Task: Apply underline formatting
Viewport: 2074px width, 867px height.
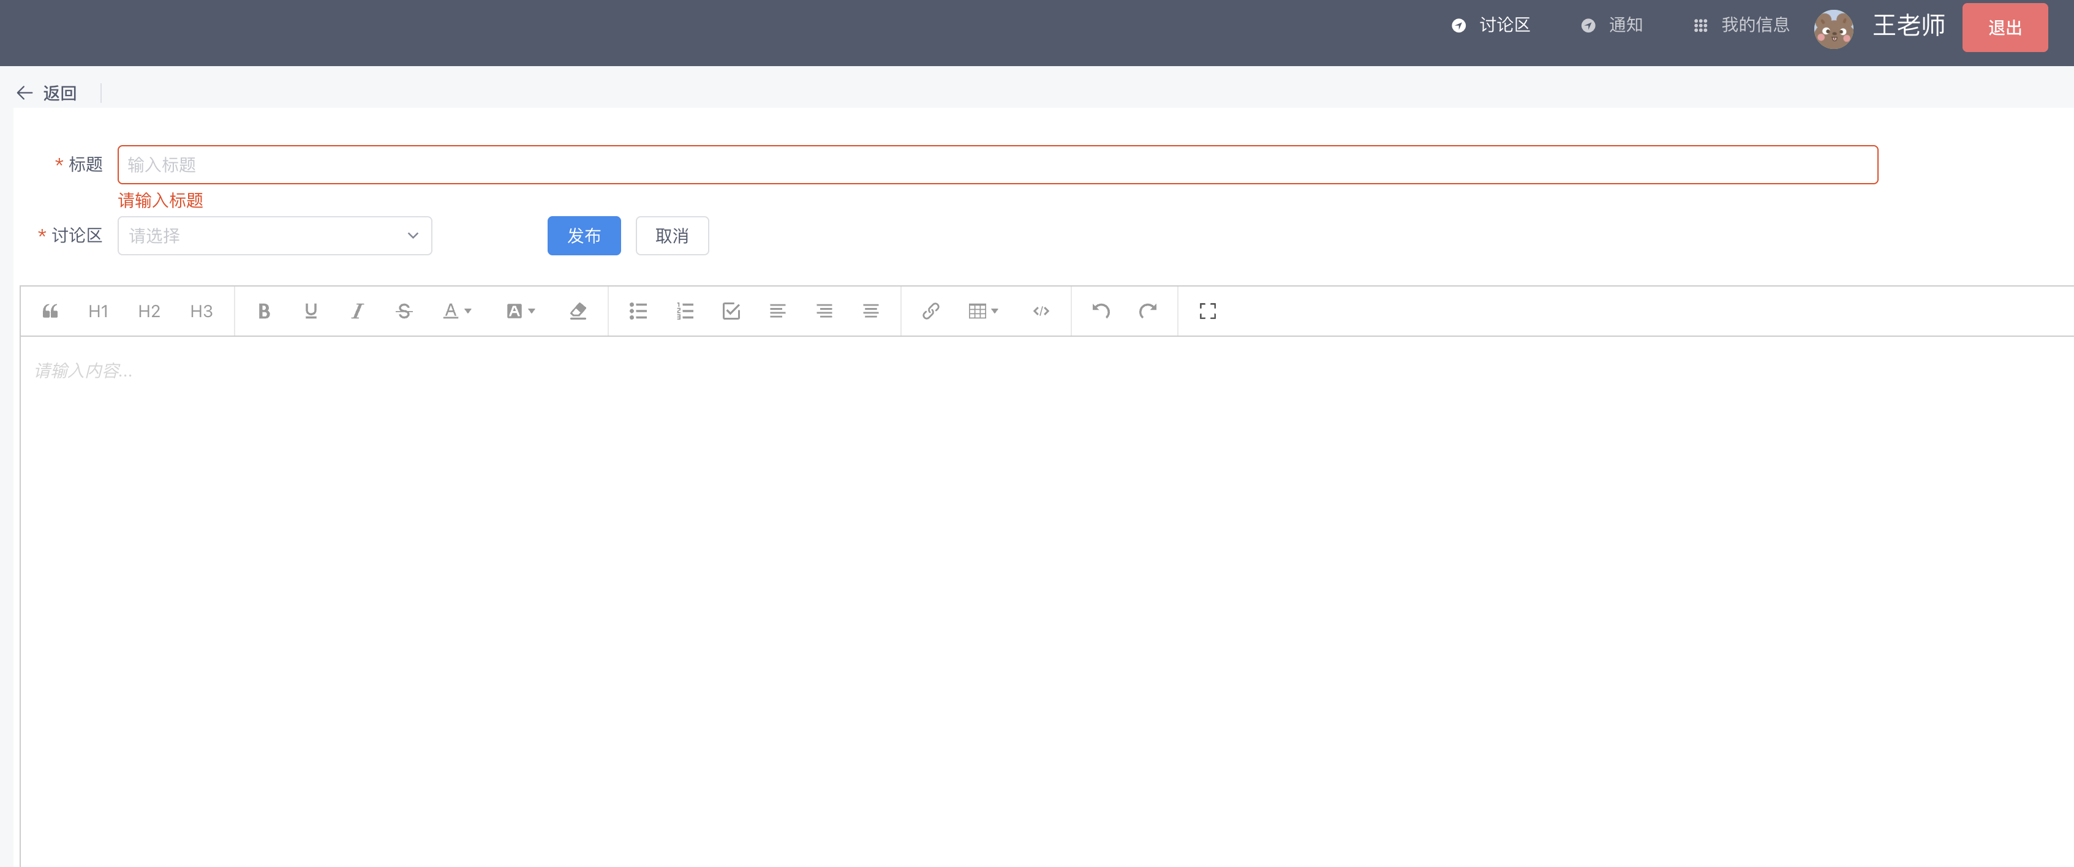Action: (x=311, y=310)
